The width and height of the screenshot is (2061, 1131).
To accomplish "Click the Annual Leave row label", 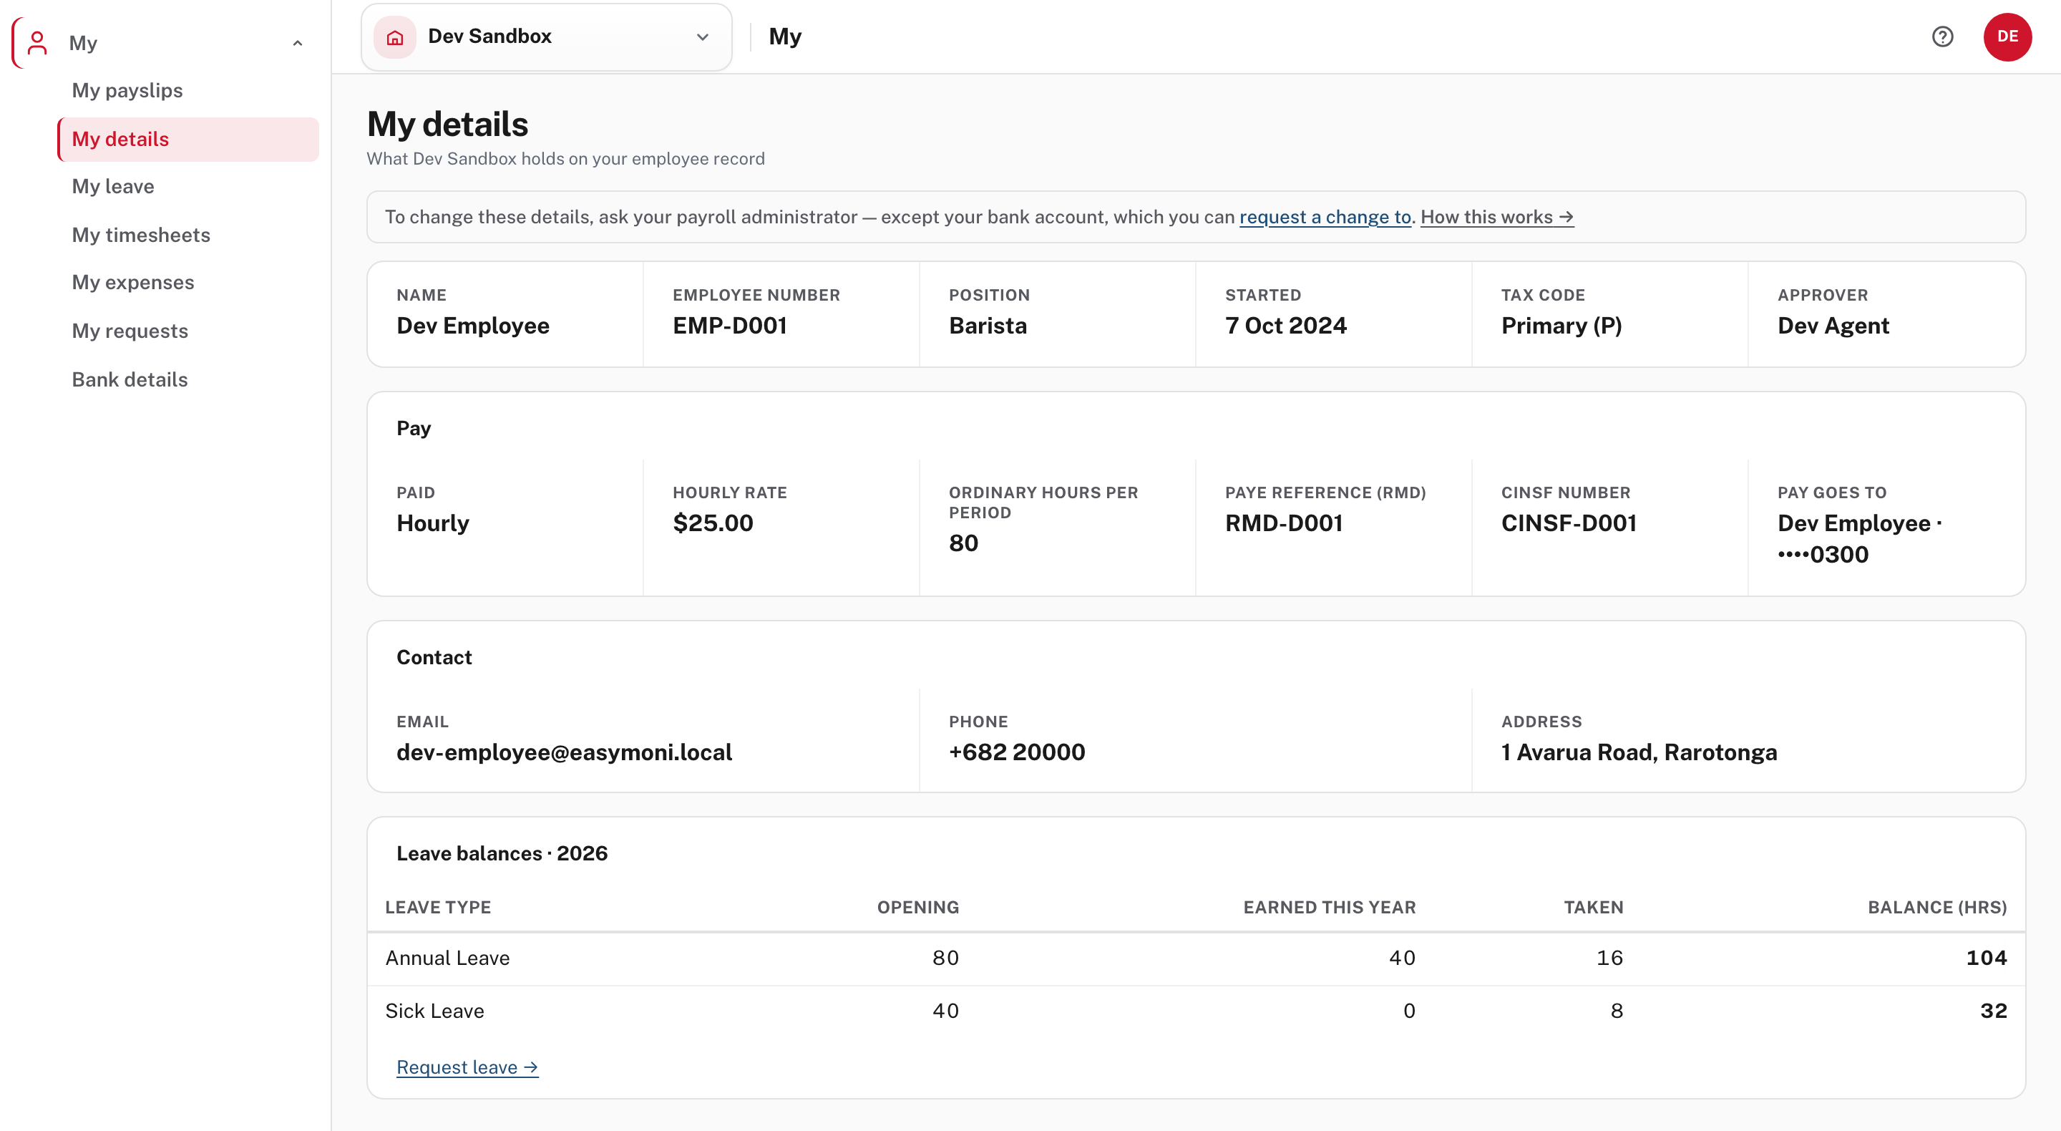I will 447,958.
